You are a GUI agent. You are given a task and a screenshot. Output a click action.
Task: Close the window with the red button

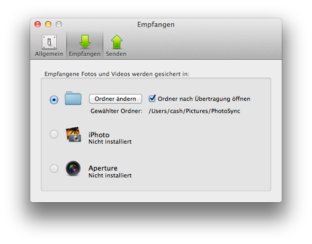[x=38, y=24]
